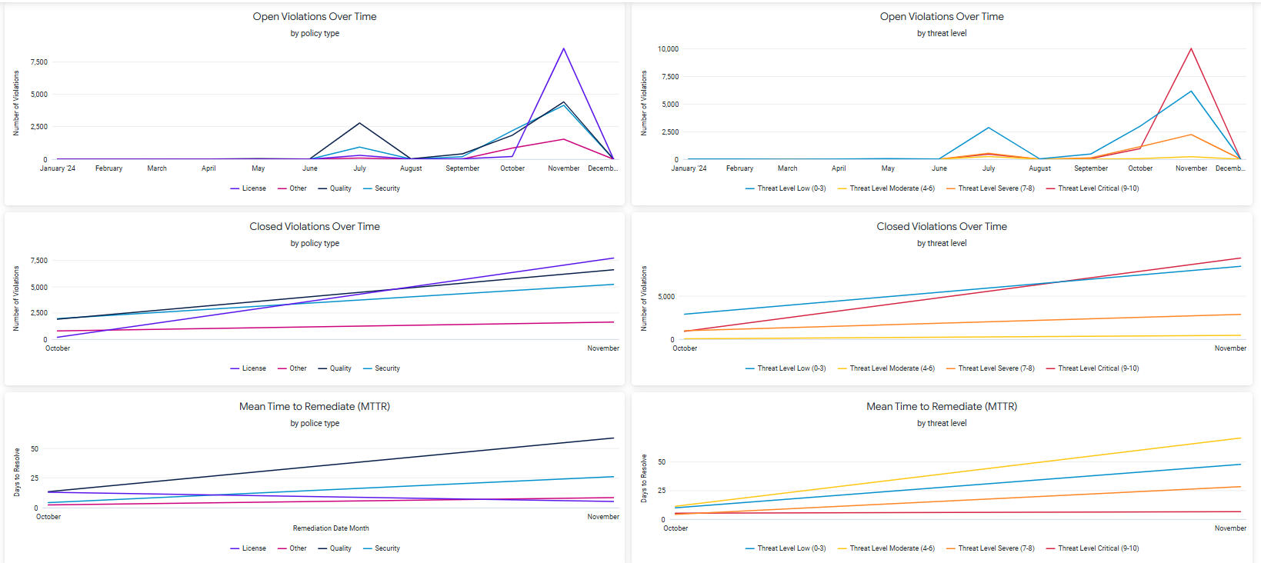Click 'January '24' on Open Violations policy type axis
1261x563 pixels.
58,168
